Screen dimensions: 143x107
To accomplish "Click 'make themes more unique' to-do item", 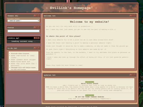I will tap(23, 60).
